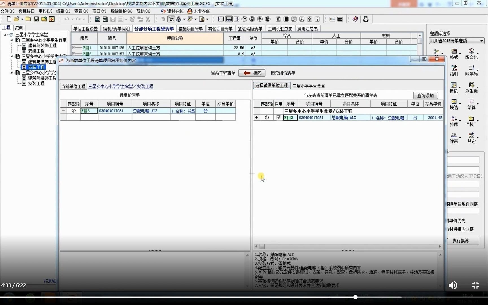Click the circled 计 toolbar icon
488x305 pixels.
[x=244, y=19]
